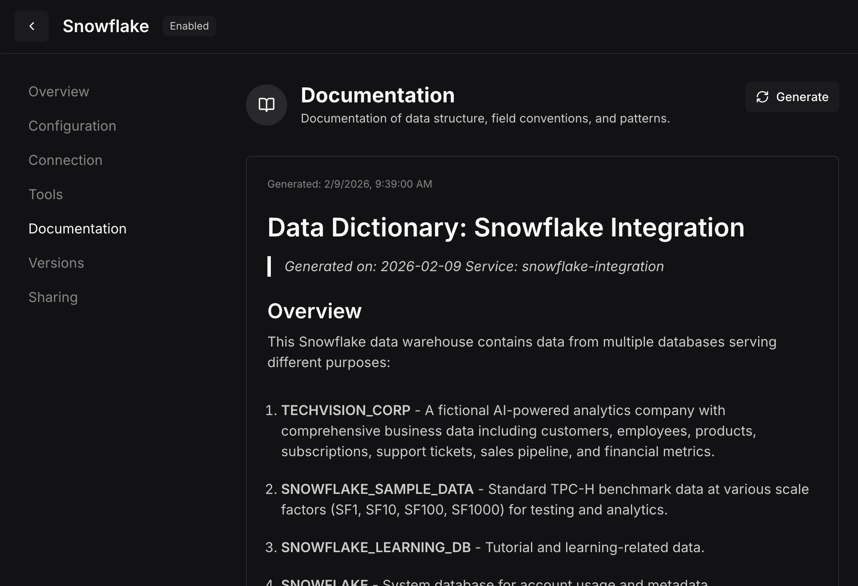Navigate to Sharing section
This screenshot has width=858, height=586.
(x=53, y=297)
